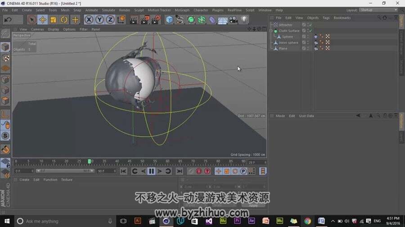
Task: Toggle the X axis lock
Action: point(89,20)
